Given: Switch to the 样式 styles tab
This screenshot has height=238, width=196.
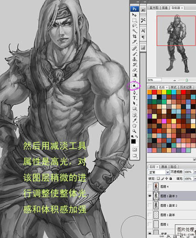Looking at the screenshot, I should tap(174, 87).
